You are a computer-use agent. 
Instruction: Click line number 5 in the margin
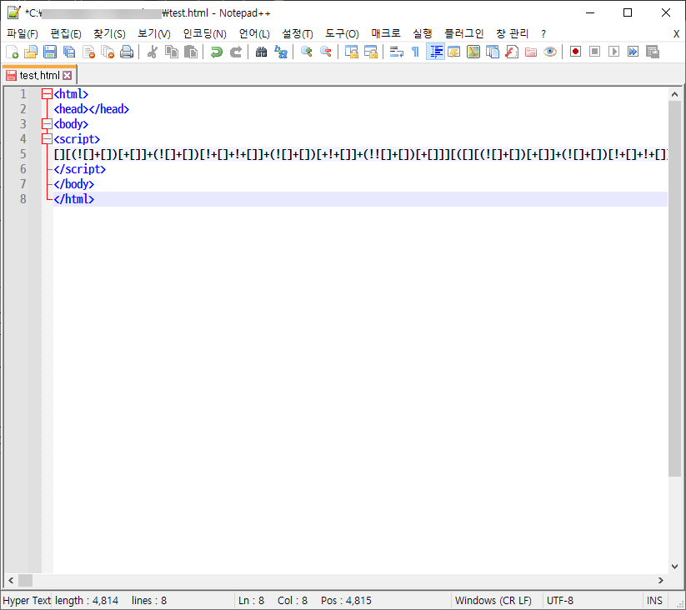click(x=23, y=154)
